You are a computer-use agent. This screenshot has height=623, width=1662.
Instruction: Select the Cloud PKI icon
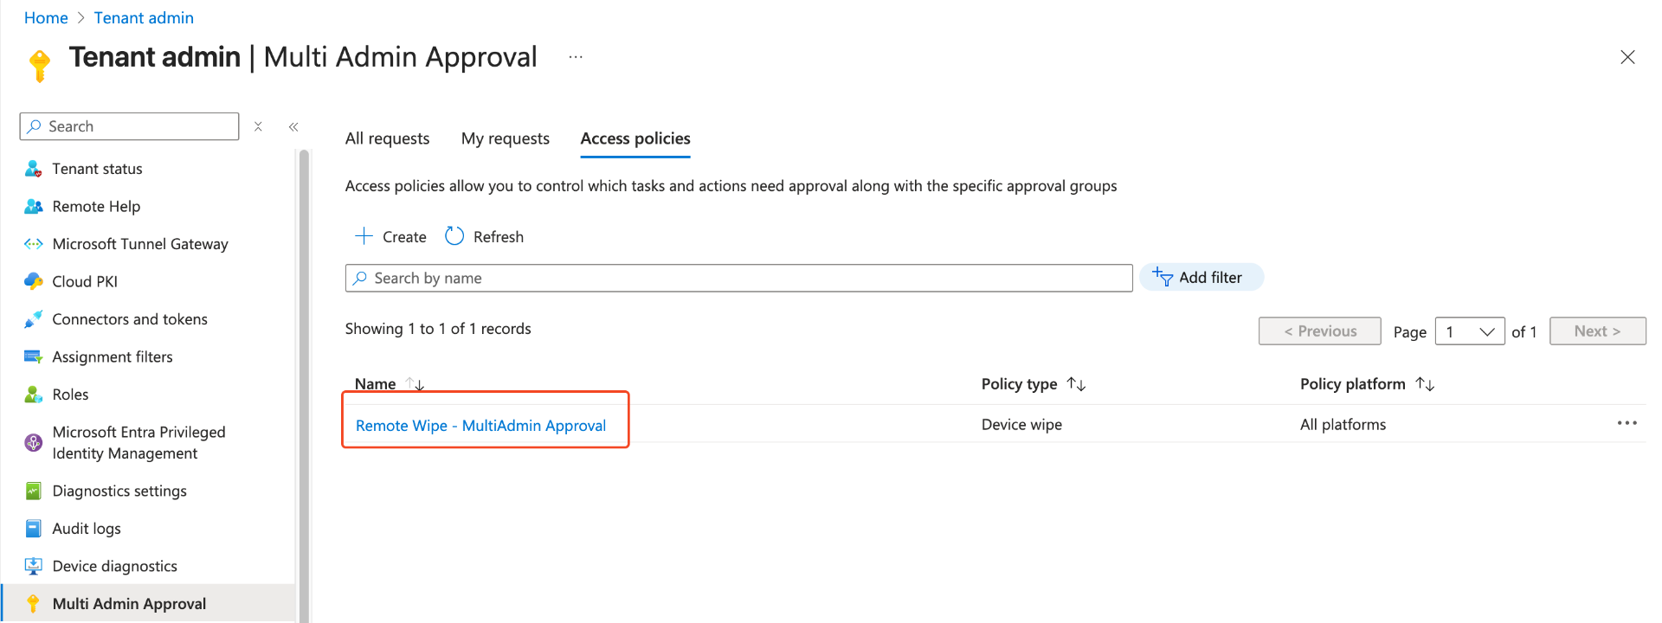tap(33, 281)
